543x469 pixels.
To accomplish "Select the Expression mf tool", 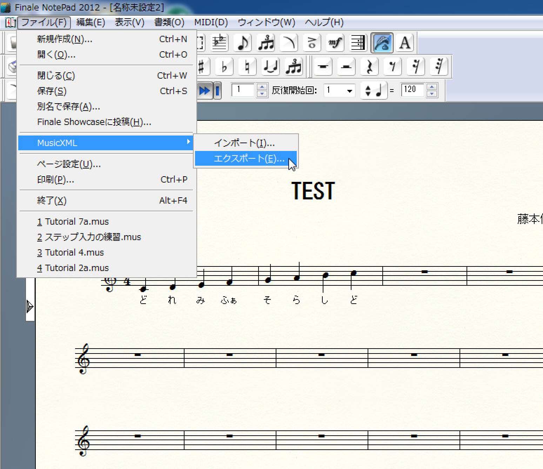I will [x=335, y=43].
